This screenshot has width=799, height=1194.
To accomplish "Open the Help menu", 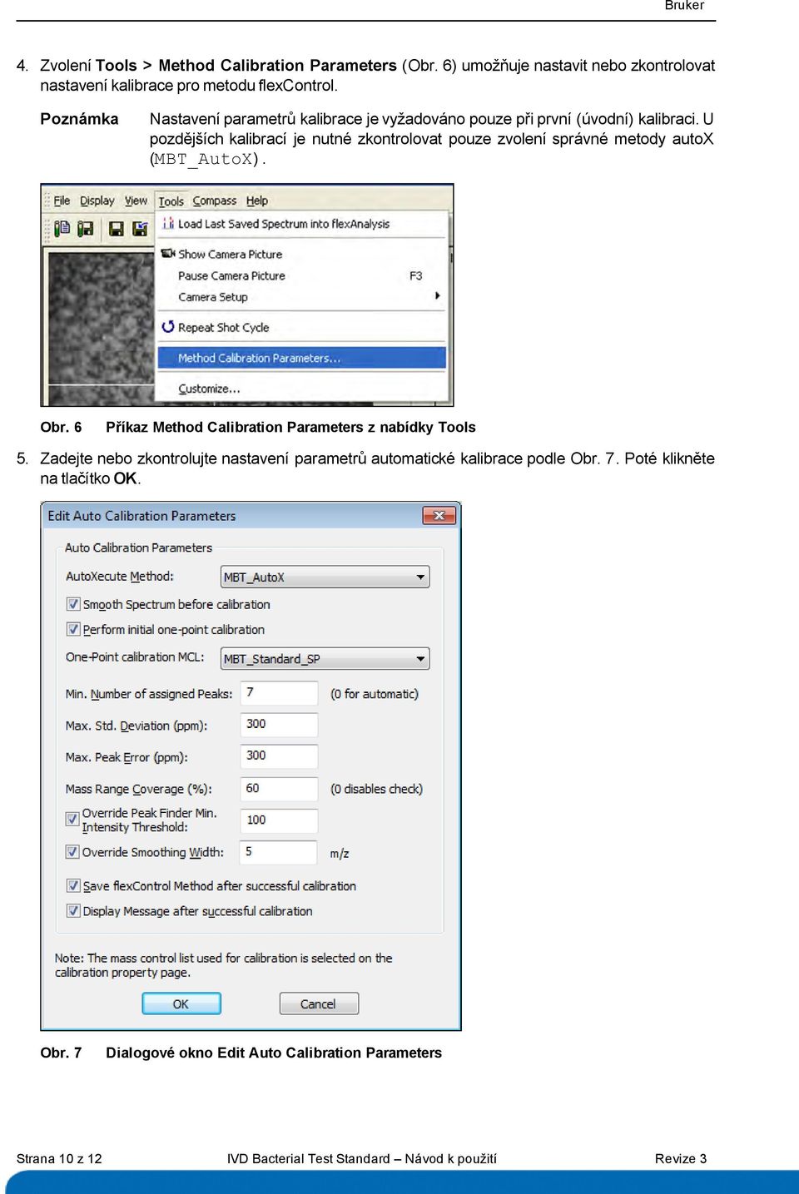I will [256, 201].
